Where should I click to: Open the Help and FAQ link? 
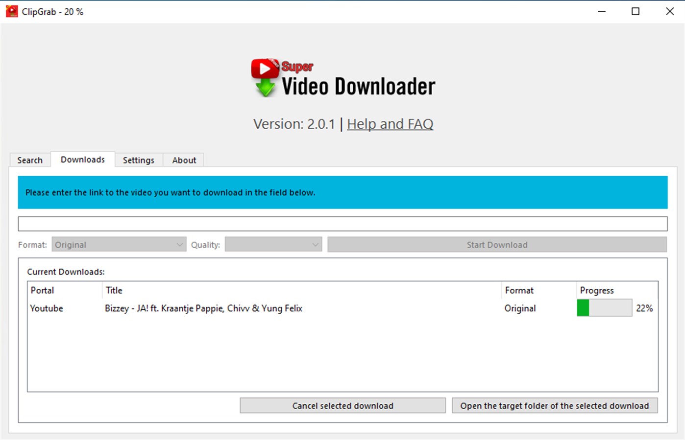tap(390, 124)
